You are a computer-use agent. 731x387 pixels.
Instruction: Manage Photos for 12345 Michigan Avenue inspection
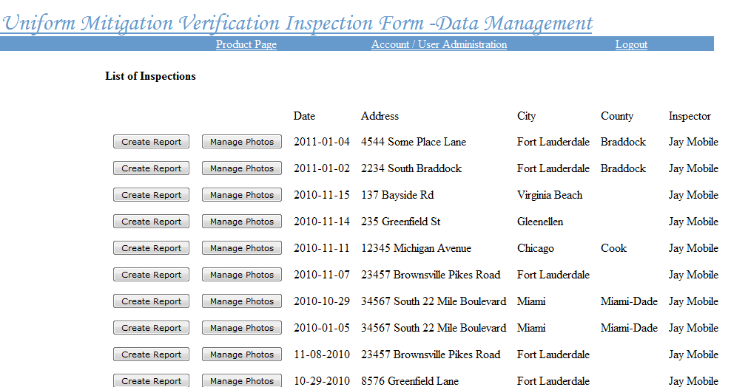click(x=241, y=247)
